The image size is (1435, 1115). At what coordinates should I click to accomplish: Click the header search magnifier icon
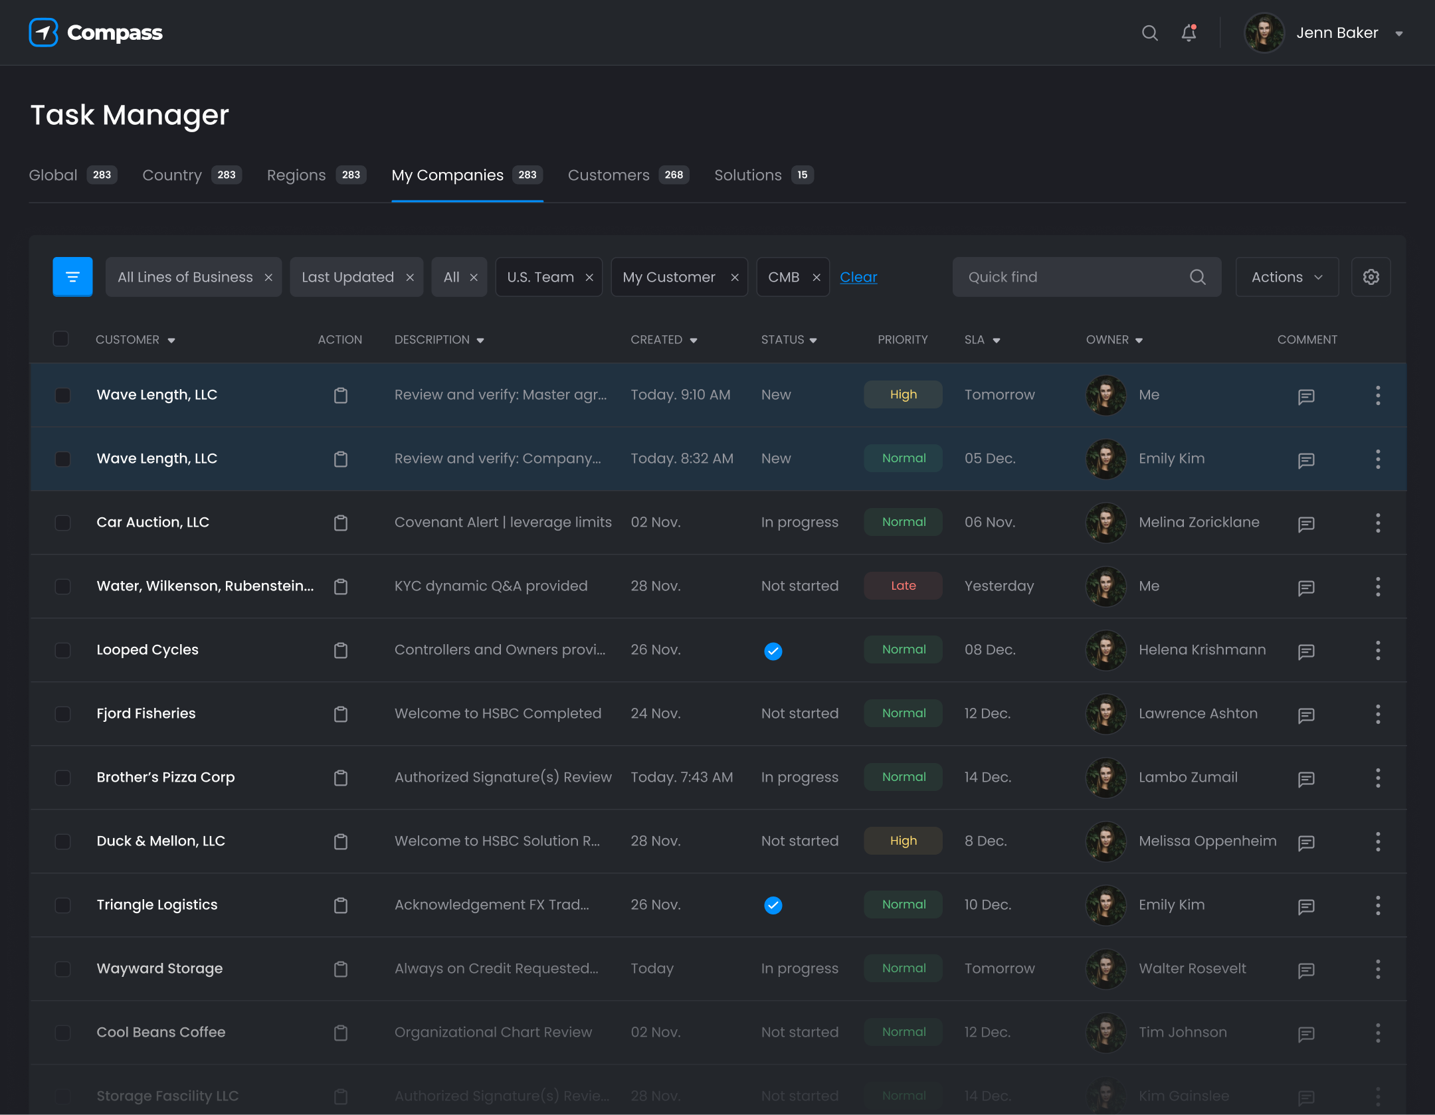1149,33
